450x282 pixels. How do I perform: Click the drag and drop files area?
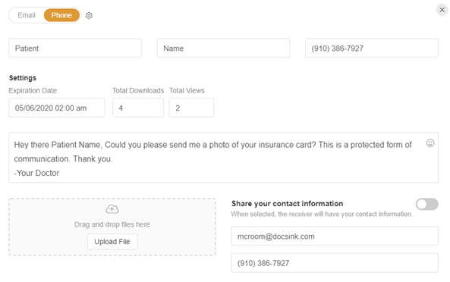click(112, 227)
